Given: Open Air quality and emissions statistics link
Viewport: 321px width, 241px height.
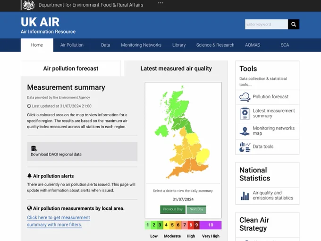Looking at the screenshot, I should click(273, 196).
